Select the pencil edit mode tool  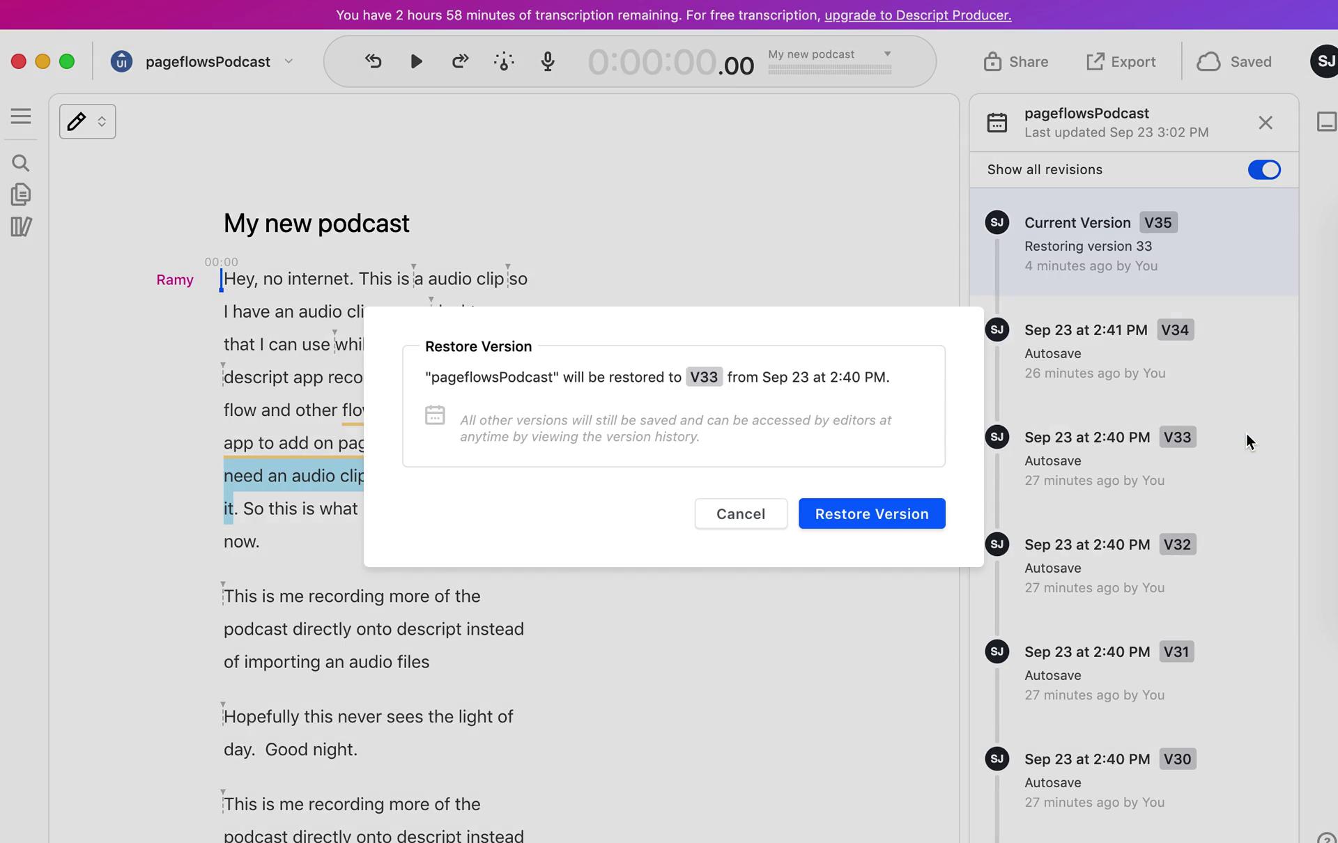click(77, 121)
